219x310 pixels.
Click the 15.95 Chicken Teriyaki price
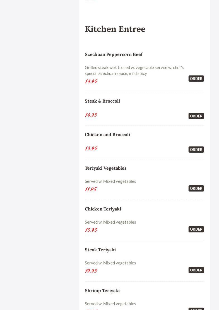pyautogui.click(x=91, y=230)
